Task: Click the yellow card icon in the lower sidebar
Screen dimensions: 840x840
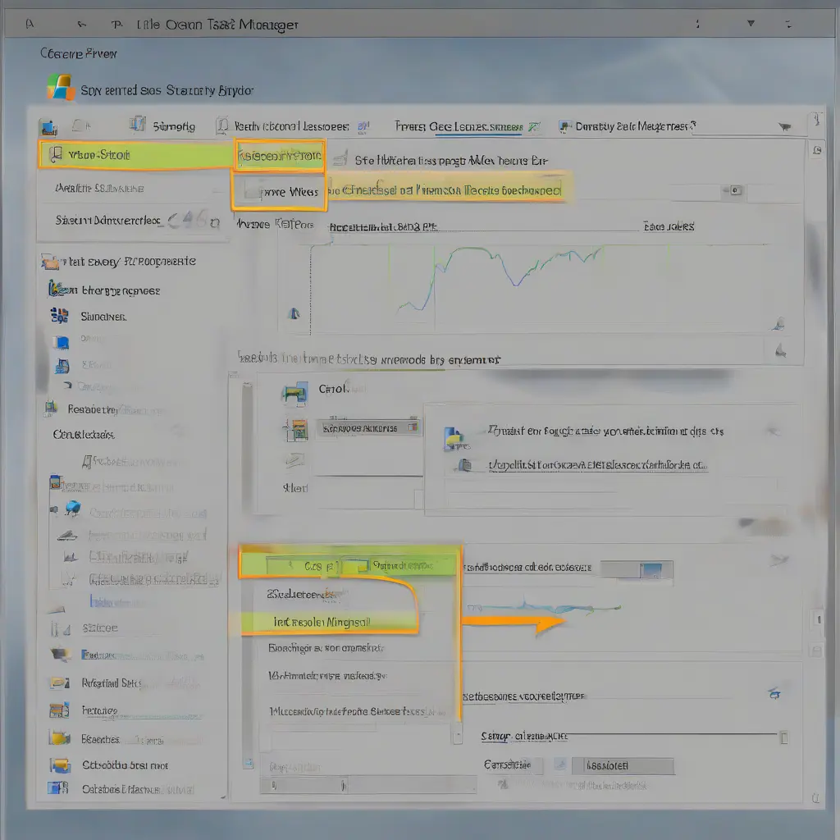Action: point(60,682)
